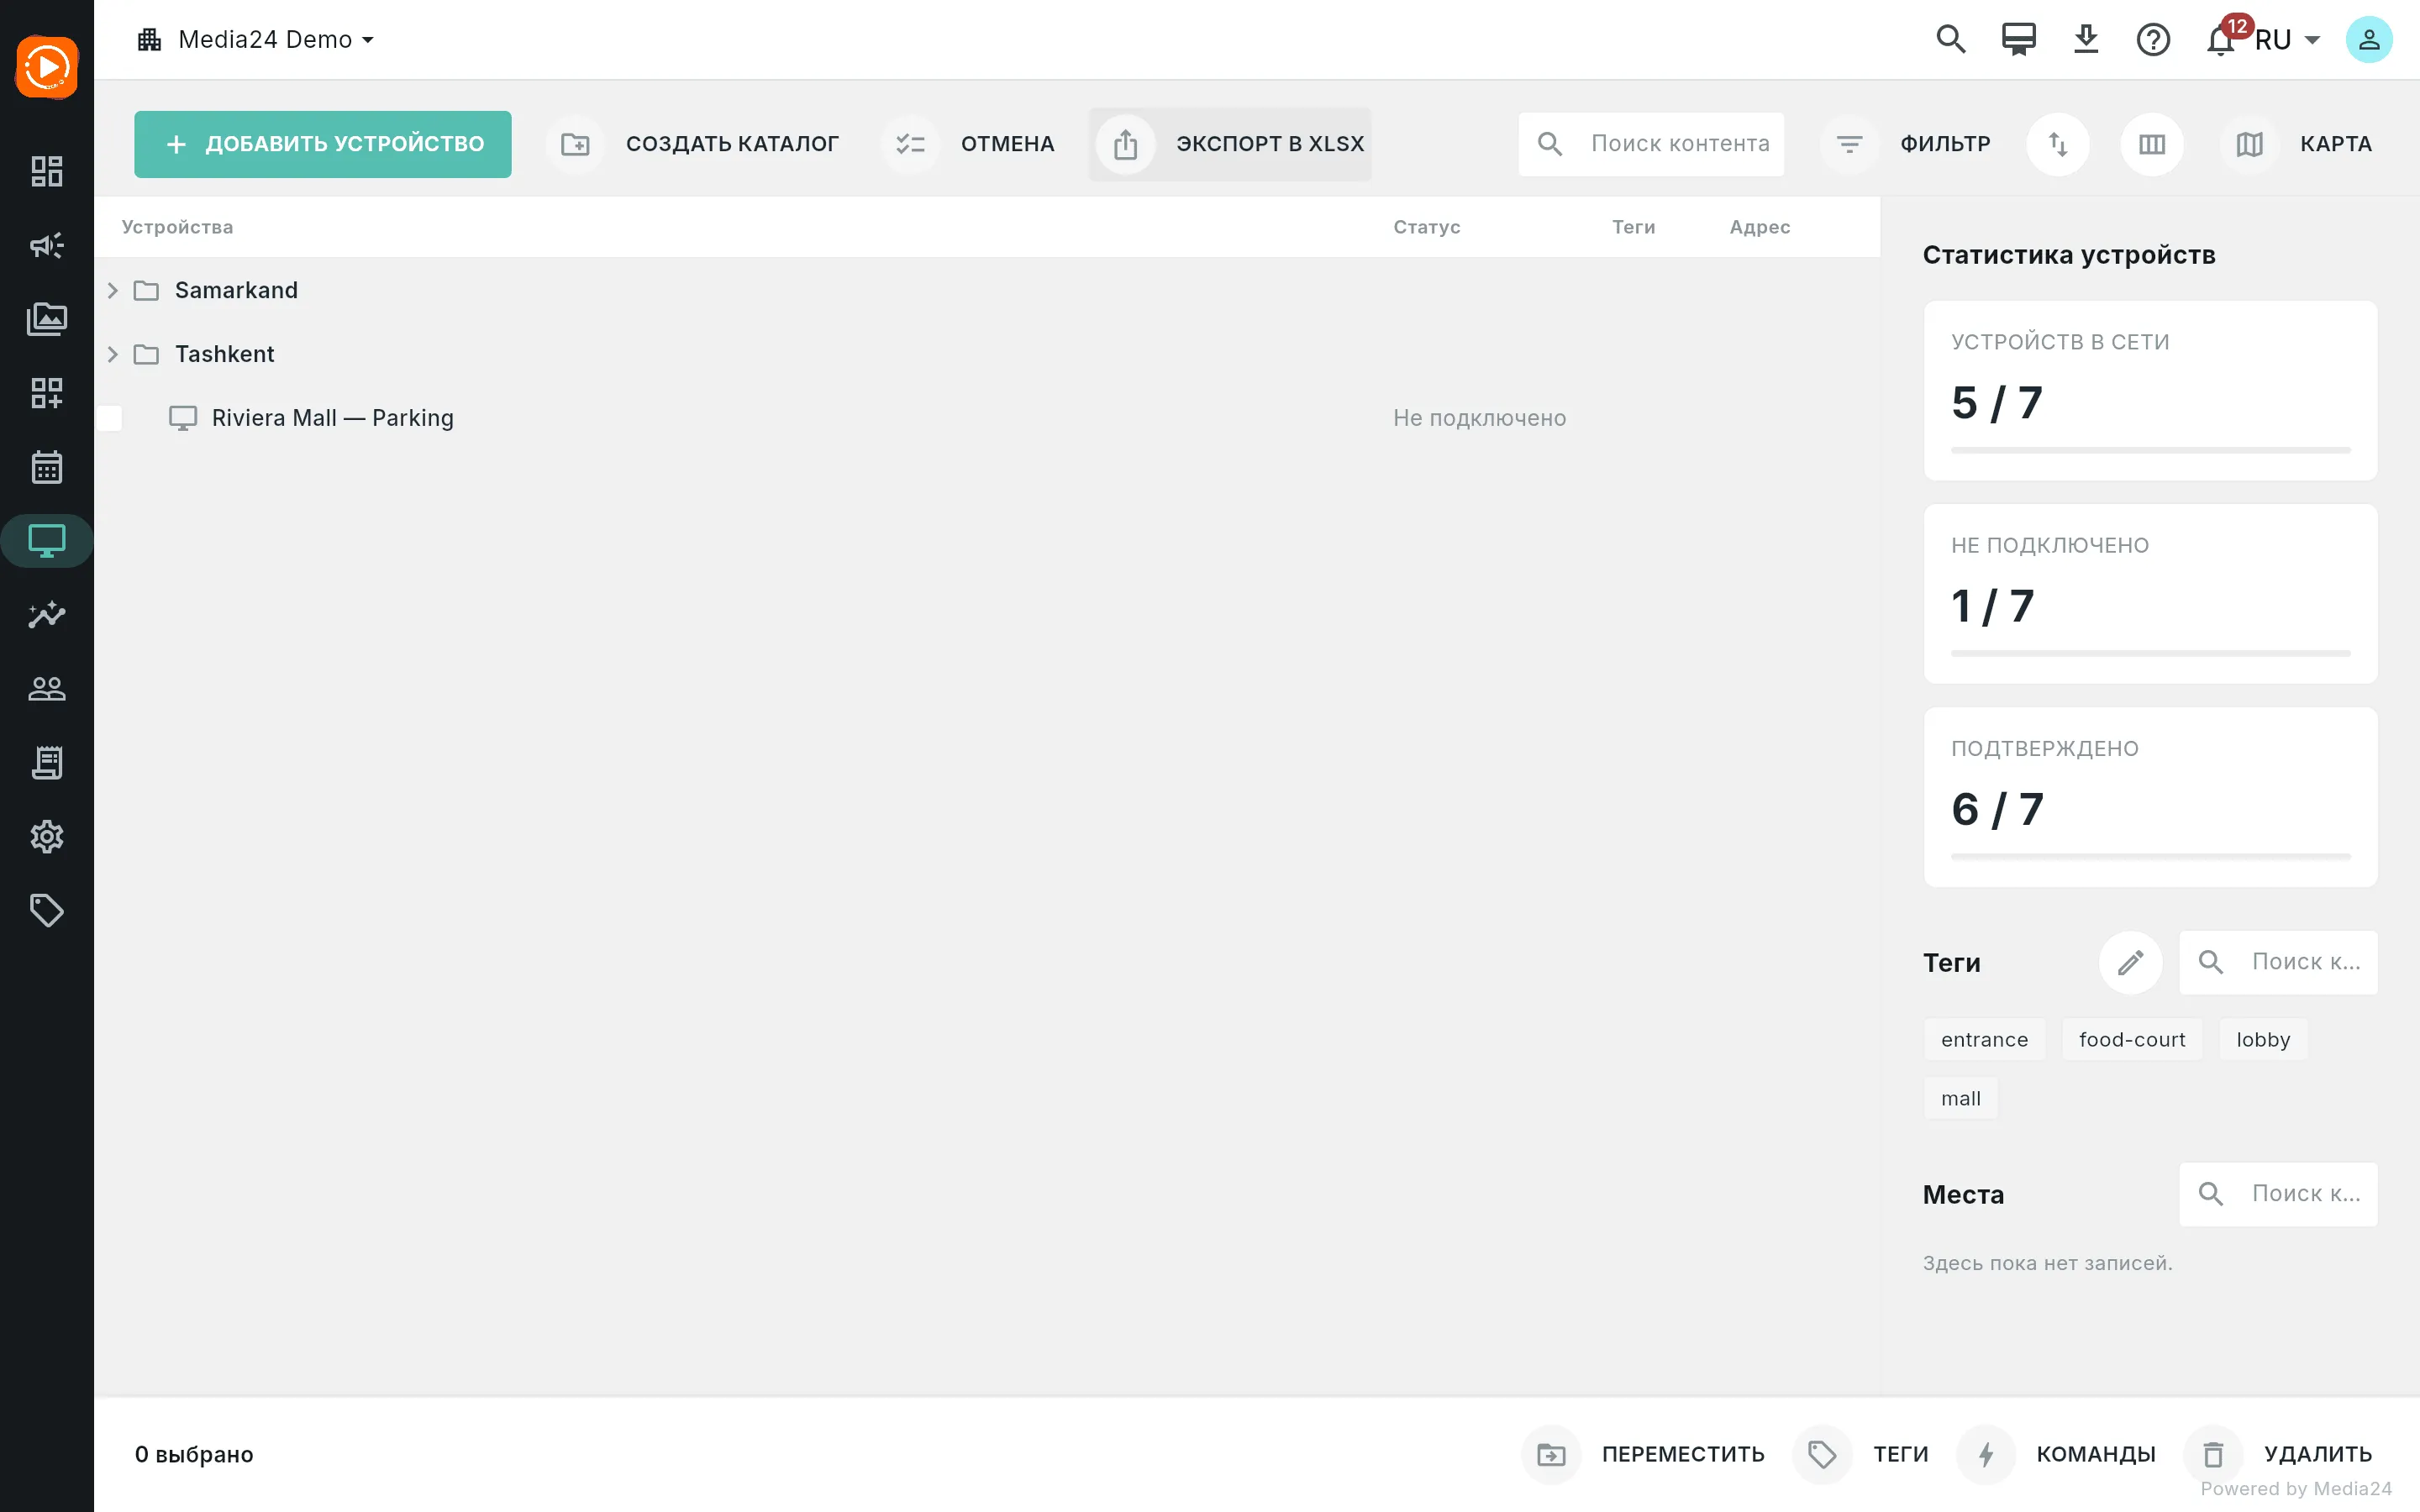Click the notifications bell icon
The height and width of the screenshot is (1512, 2420).
pos(2220,40)
